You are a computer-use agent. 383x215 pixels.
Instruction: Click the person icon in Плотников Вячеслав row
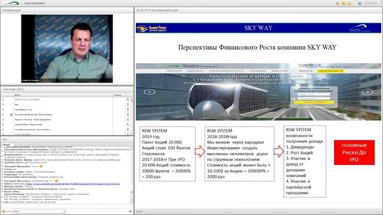tap(127, 115)
